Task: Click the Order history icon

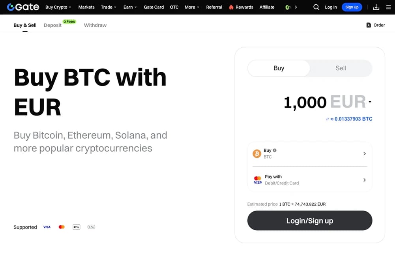Action: (369, 25)
